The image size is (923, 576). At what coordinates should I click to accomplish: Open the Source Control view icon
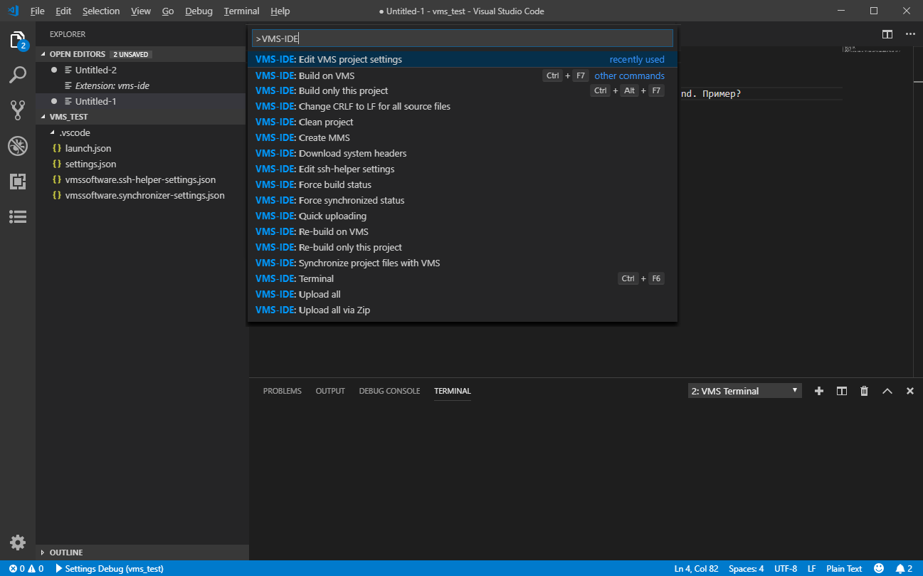(x=18, y=110)
